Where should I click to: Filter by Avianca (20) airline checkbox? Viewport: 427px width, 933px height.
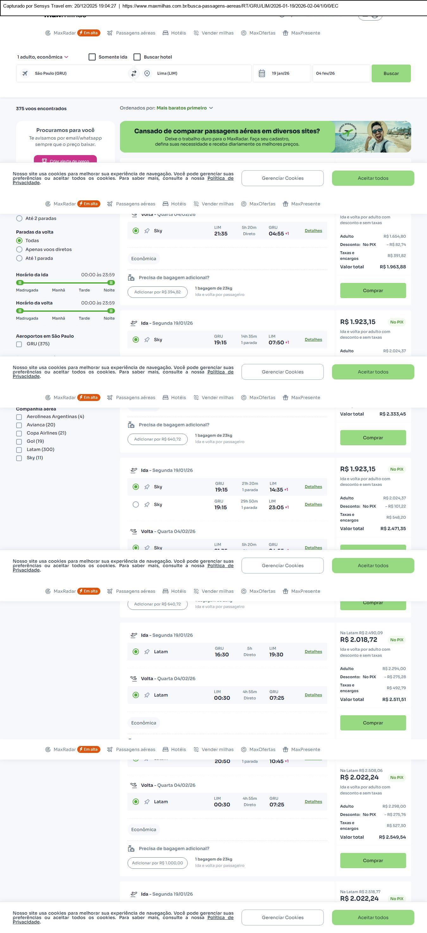[19, 425]
